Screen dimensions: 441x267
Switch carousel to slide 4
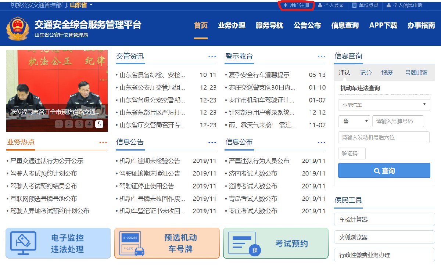(x=89, y=124)
